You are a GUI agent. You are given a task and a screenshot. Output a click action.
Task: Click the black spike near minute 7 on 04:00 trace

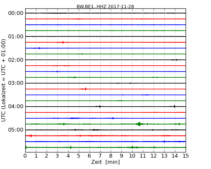(x=100, y=107)
